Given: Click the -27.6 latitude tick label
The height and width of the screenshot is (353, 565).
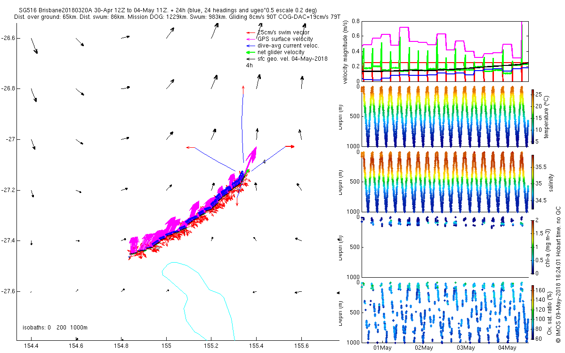Looking at the screenshot, I should click(x=9, y=291).
